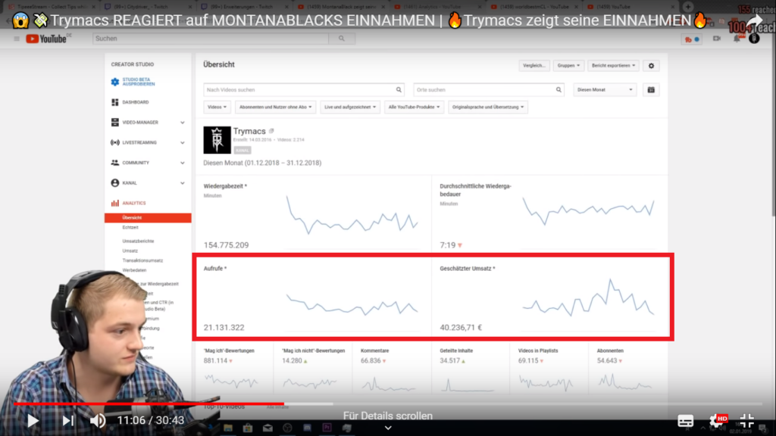Switch to the Citydriver - Twitch browser tab
776x436 pixels.
[147, 7]
